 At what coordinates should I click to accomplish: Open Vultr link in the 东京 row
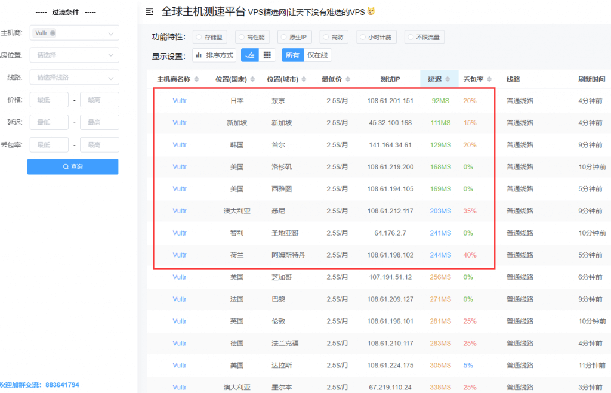tap(180, 101)
